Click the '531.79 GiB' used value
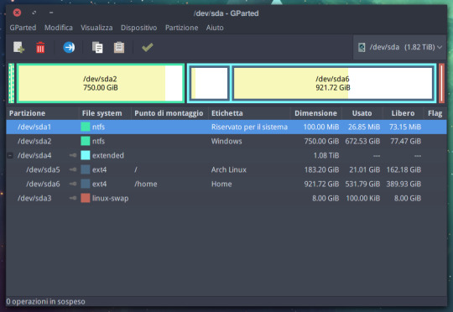The width and height of the screenshot is (453, 312). [x=362, y=184]
